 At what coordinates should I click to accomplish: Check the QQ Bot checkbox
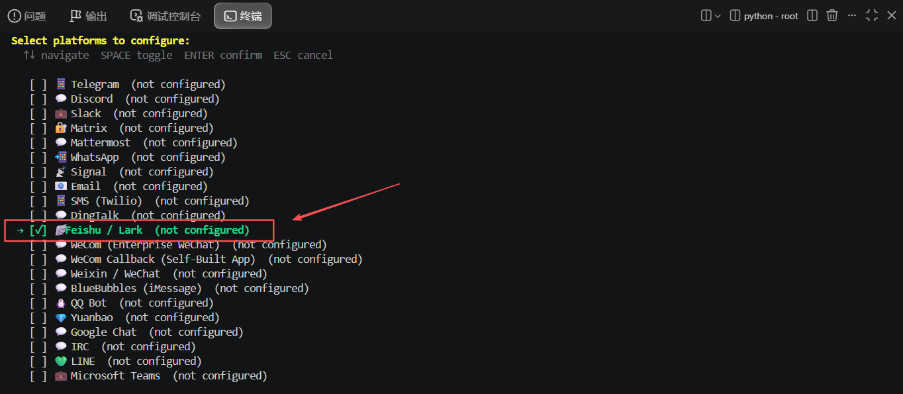[x=38, y=303]
